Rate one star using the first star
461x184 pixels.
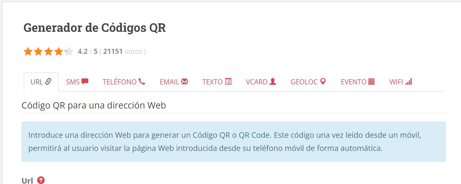[x=28, y=52]
